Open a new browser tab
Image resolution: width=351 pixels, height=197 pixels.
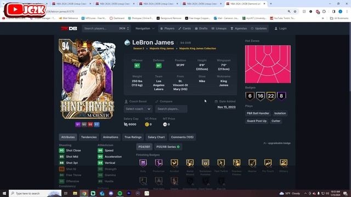point(271,4)
